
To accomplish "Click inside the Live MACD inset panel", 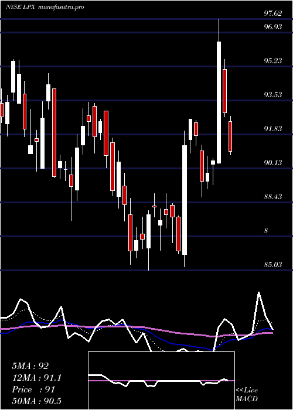I will 161,381.
